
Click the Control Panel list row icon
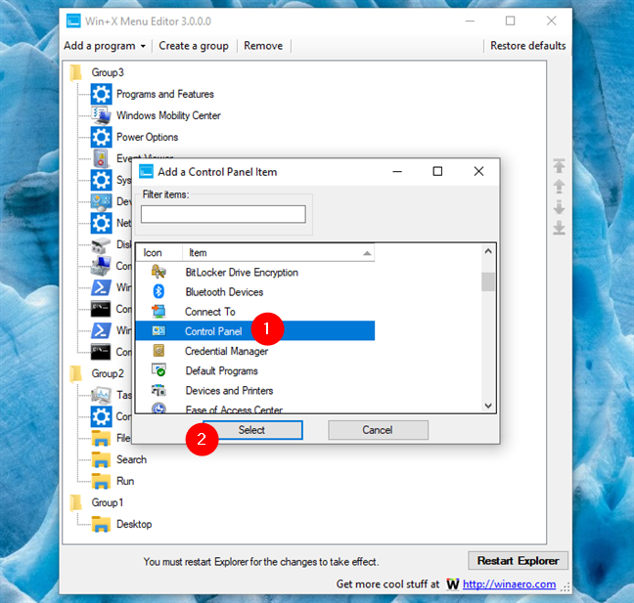click(x=158, y=330)
